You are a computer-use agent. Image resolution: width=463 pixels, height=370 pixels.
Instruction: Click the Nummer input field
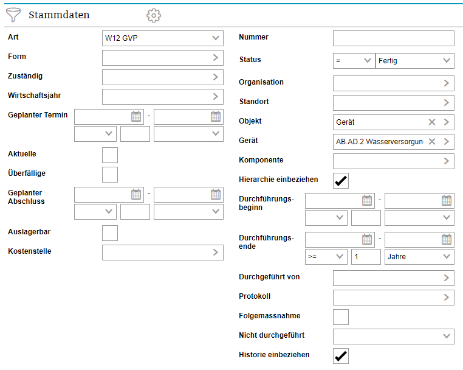(394, 38)
